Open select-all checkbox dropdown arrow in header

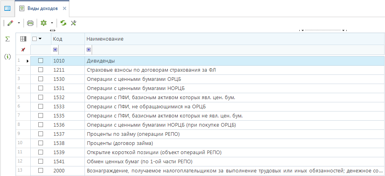coord(40,39)
